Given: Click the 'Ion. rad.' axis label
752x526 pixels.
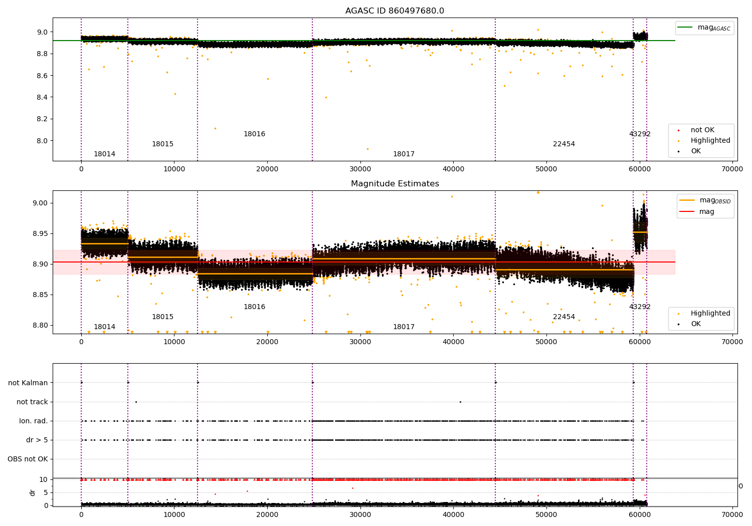Looking at the screenshot, I should click(34, 421).
